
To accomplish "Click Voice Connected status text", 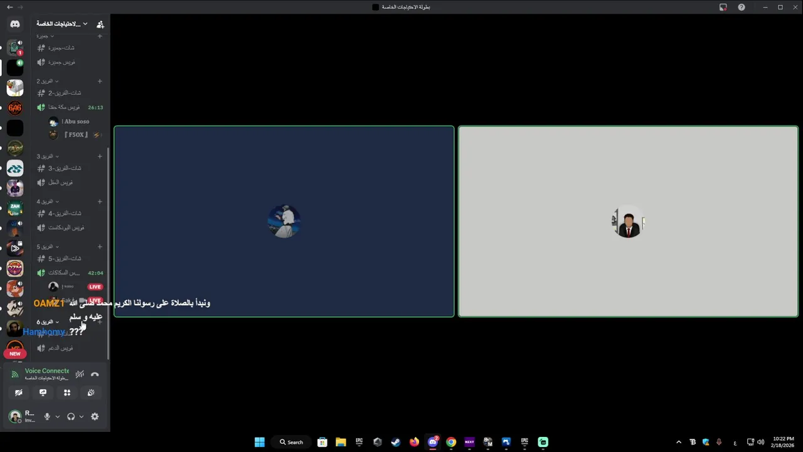I will click(47, 371).
